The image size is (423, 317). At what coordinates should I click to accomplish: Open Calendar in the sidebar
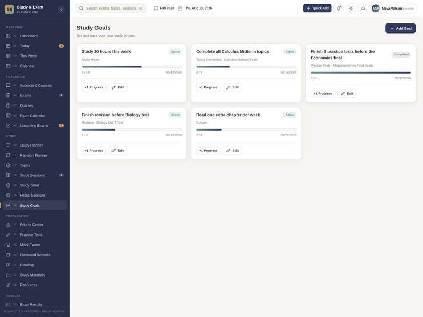(x=35, y=66)
